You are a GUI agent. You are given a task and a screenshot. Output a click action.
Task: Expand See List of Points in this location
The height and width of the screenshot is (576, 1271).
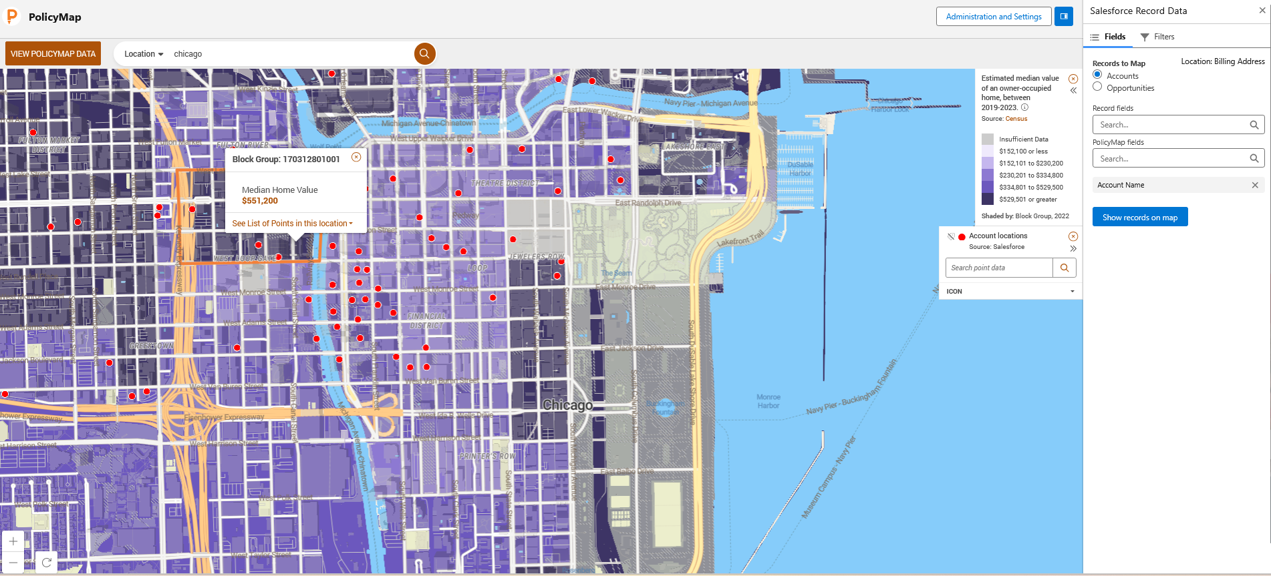(292, 224)
